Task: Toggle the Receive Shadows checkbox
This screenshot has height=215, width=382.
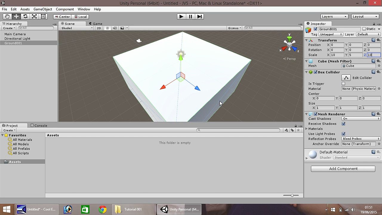Action: (x=344, y=124)
